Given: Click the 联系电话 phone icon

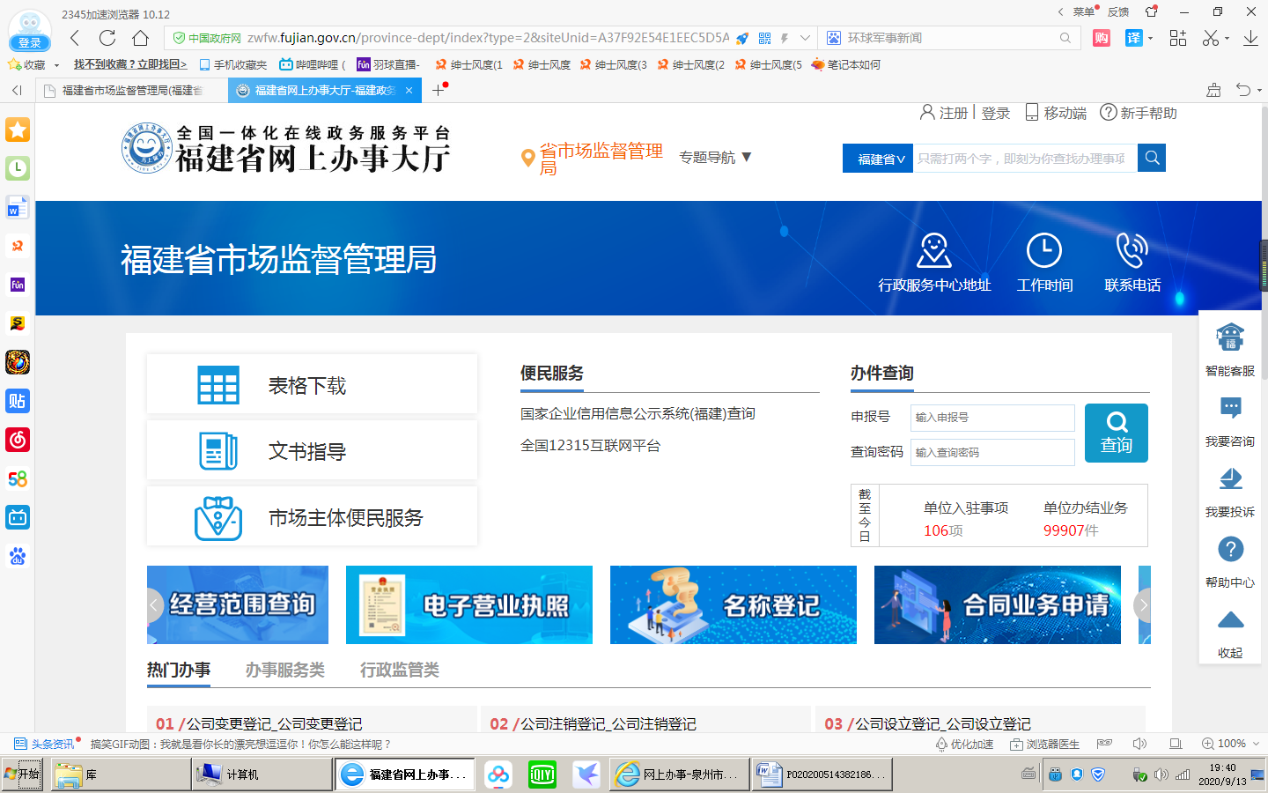Looking at the screenshot, I should point(1132,251).
